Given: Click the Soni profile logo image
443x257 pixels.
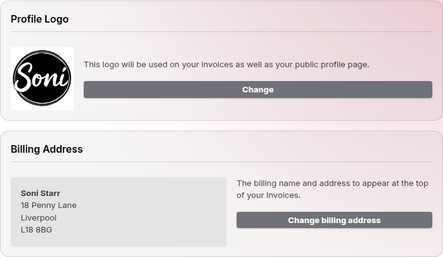Looking at the screenshot, I should [x=42, y=79].
